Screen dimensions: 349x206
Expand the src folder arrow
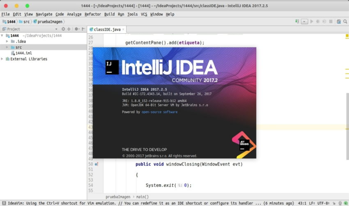click(7, 47)
